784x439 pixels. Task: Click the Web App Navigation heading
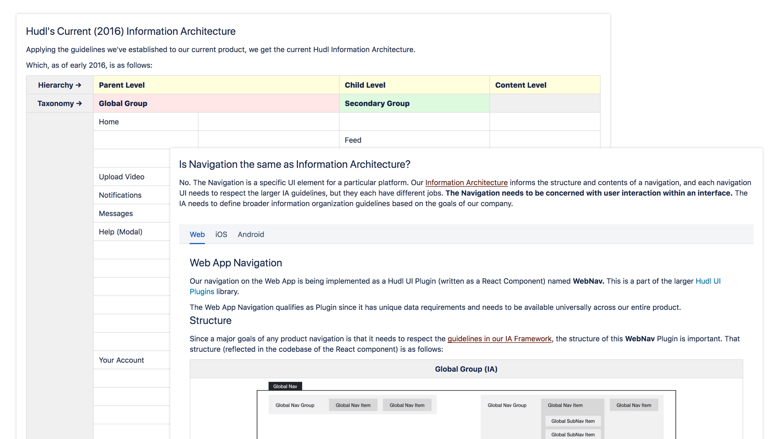[x=236, y=263]
